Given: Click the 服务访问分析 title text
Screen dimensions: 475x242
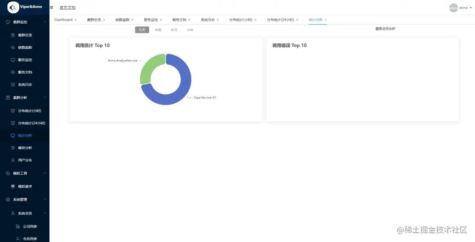Looking at the screenshot, I should coord(385,29).
